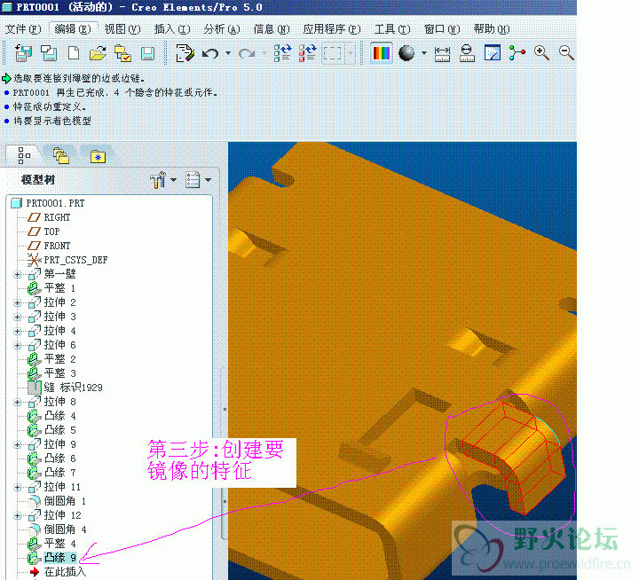Expand the 拉伸 12 tree node
This screenshot has height=580, width=639.
click(x=17, y=515)
